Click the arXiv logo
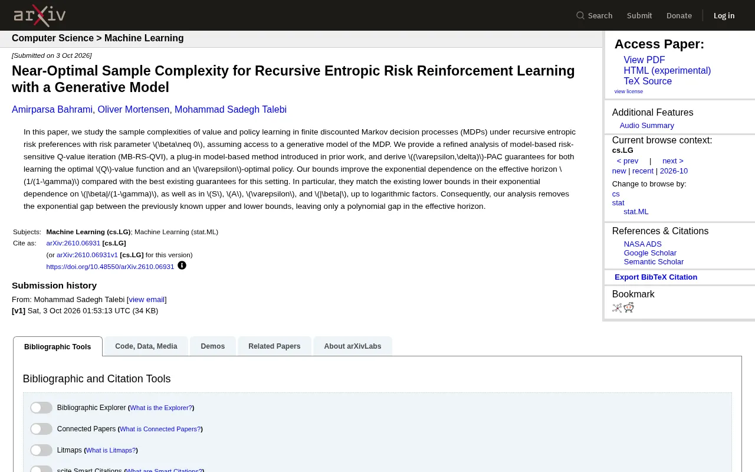The image size is (755, 472). [40, 15]
